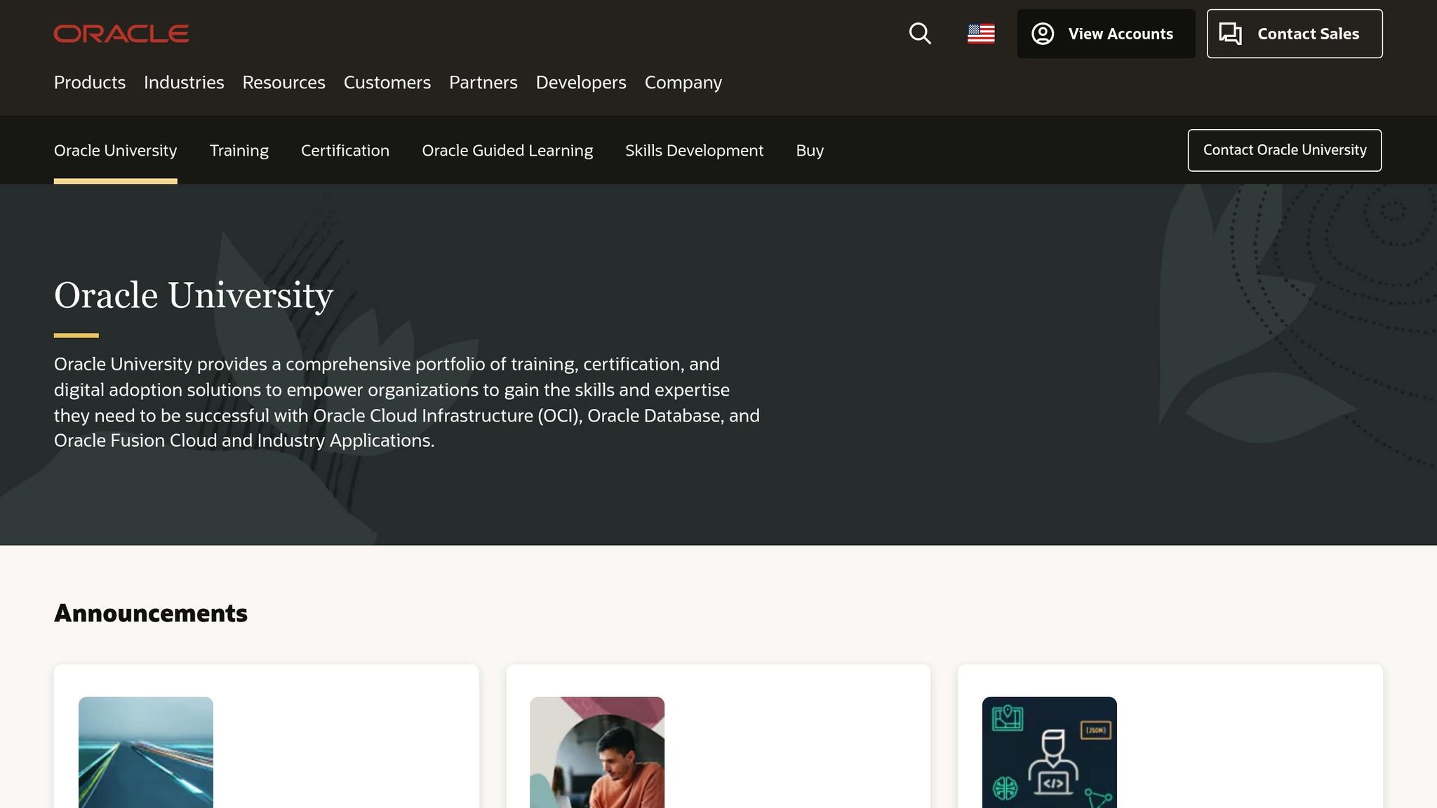Open the man in orange sweater thumbnail
Image resolution: width=1437 pixels, height=808 pixels.
click(x=597, y=752)
